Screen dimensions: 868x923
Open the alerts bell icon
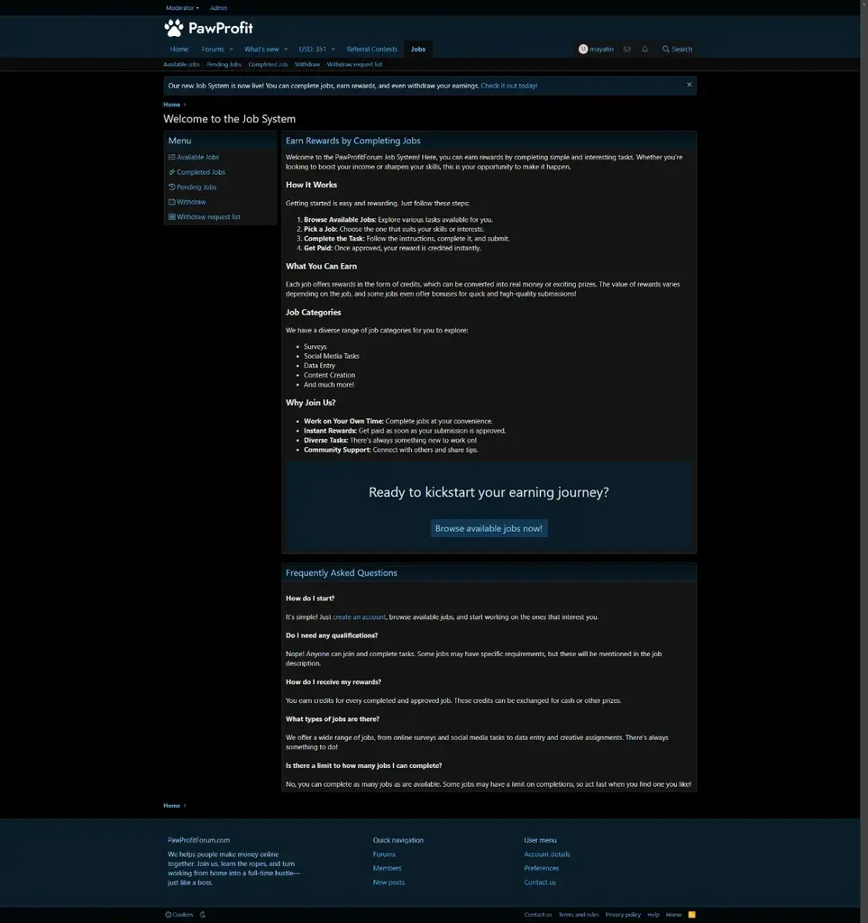645,50
